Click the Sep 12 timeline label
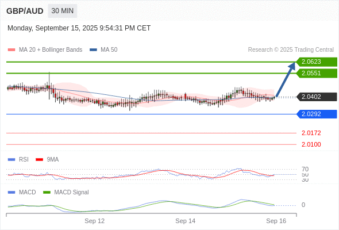This screenshot has width=339, height=230. tap(94, 221)
